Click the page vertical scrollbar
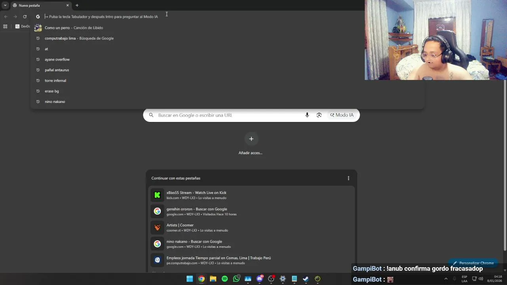Viewport: 507px width, 285px height. coord(505,165)
